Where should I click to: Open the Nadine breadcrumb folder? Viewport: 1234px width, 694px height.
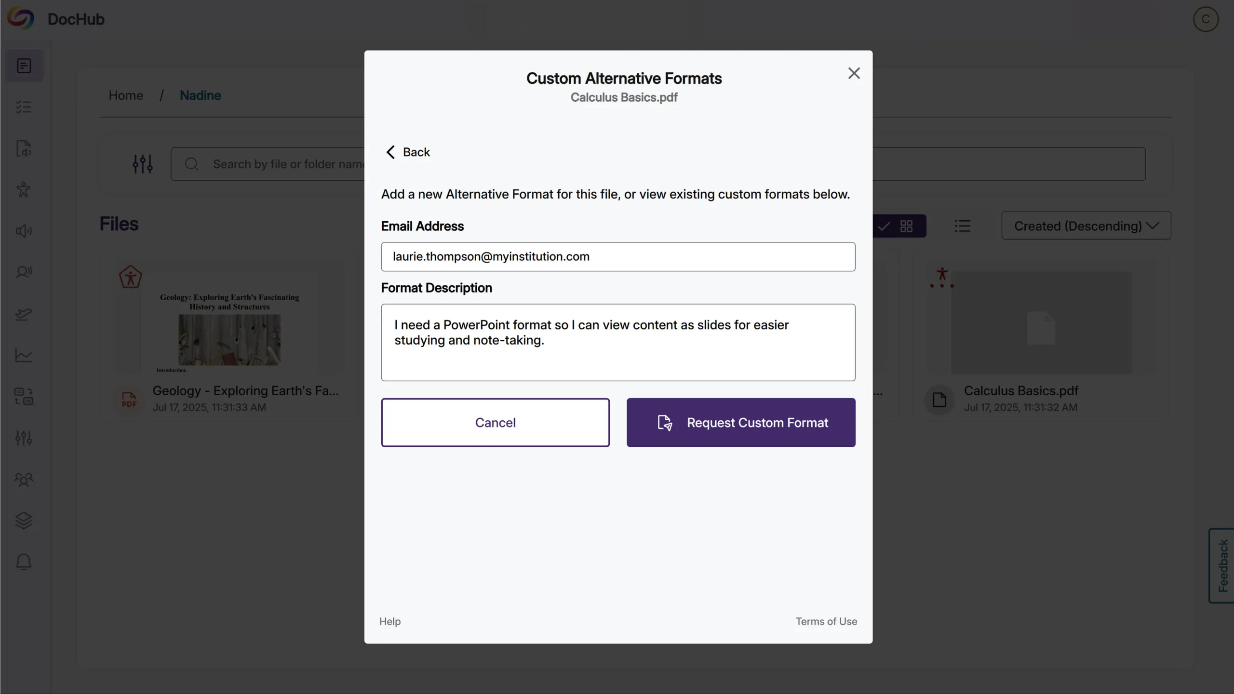coord(200,95)
